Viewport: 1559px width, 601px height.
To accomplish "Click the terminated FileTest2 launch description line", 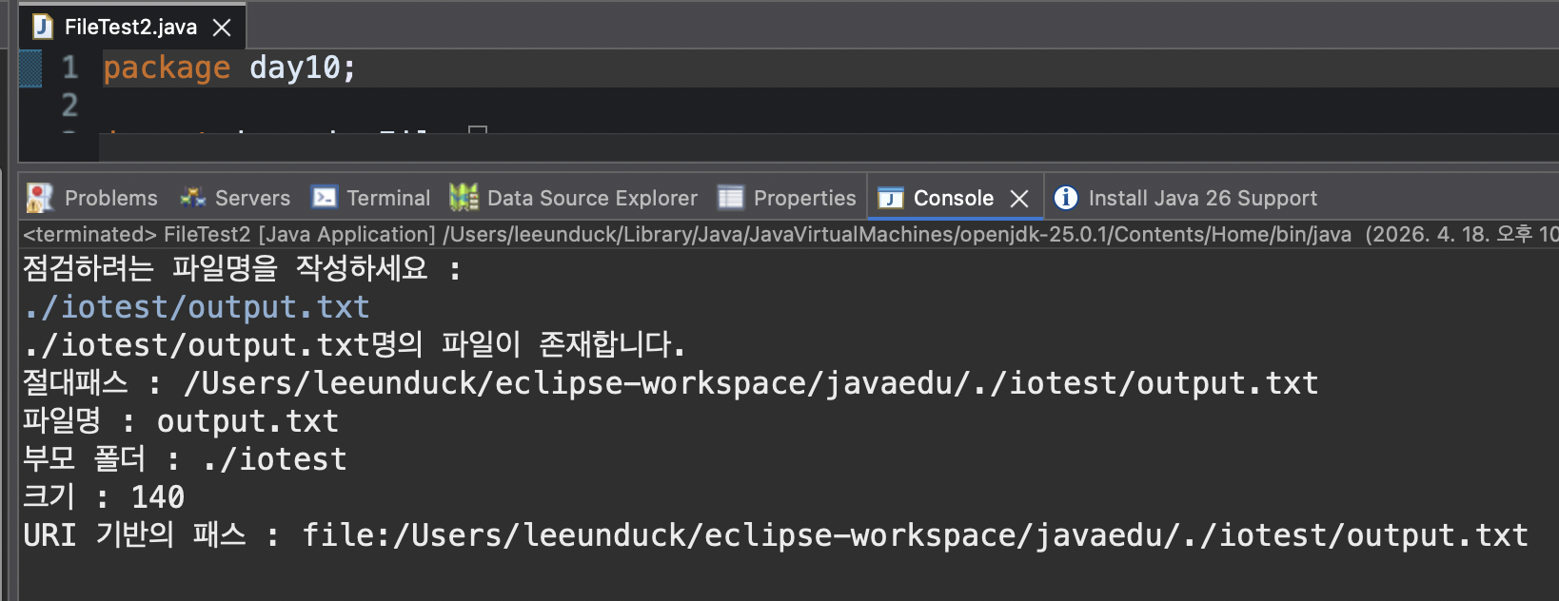I will pyautogui.click(x=790, y=234).
